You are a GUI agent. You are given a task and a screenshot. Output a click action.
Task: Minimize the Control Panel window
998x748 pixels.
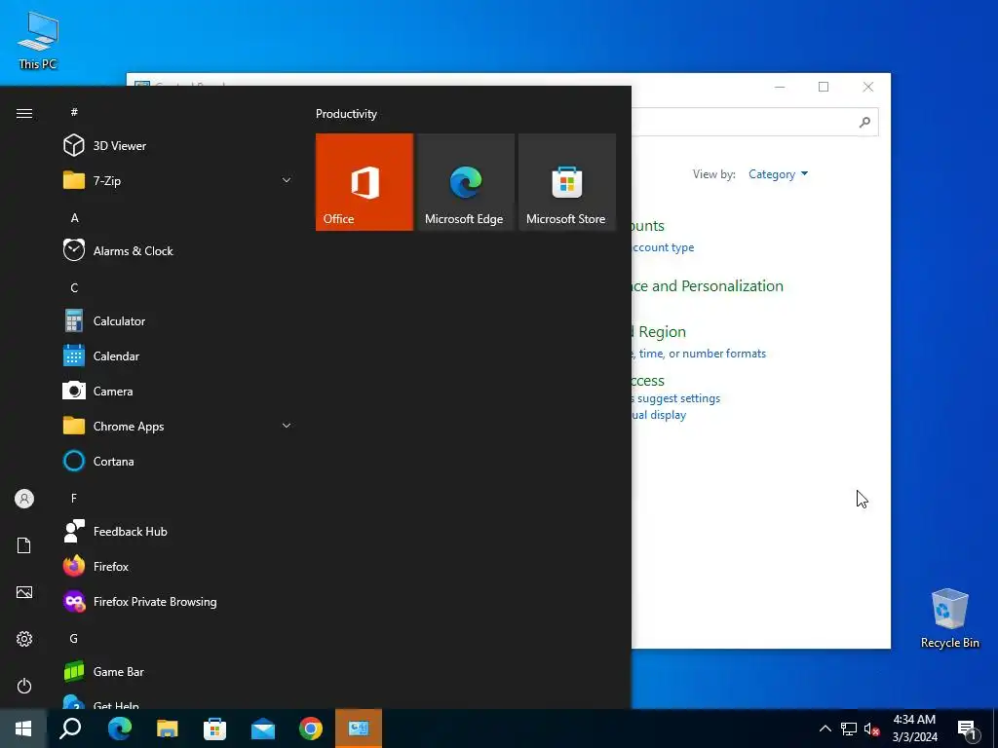(x=780, y=87)
